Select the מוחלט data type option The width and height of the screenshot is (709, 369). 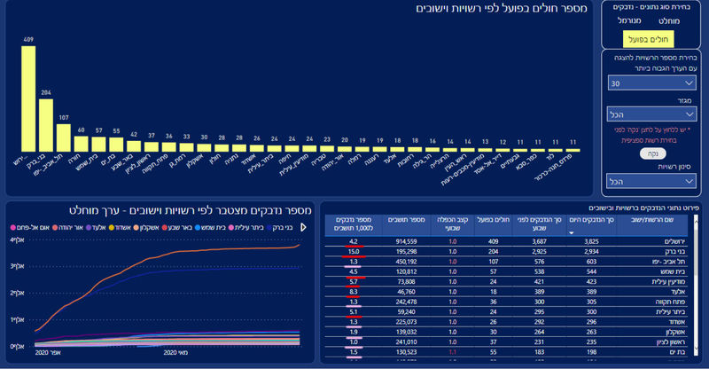(669, 21)
